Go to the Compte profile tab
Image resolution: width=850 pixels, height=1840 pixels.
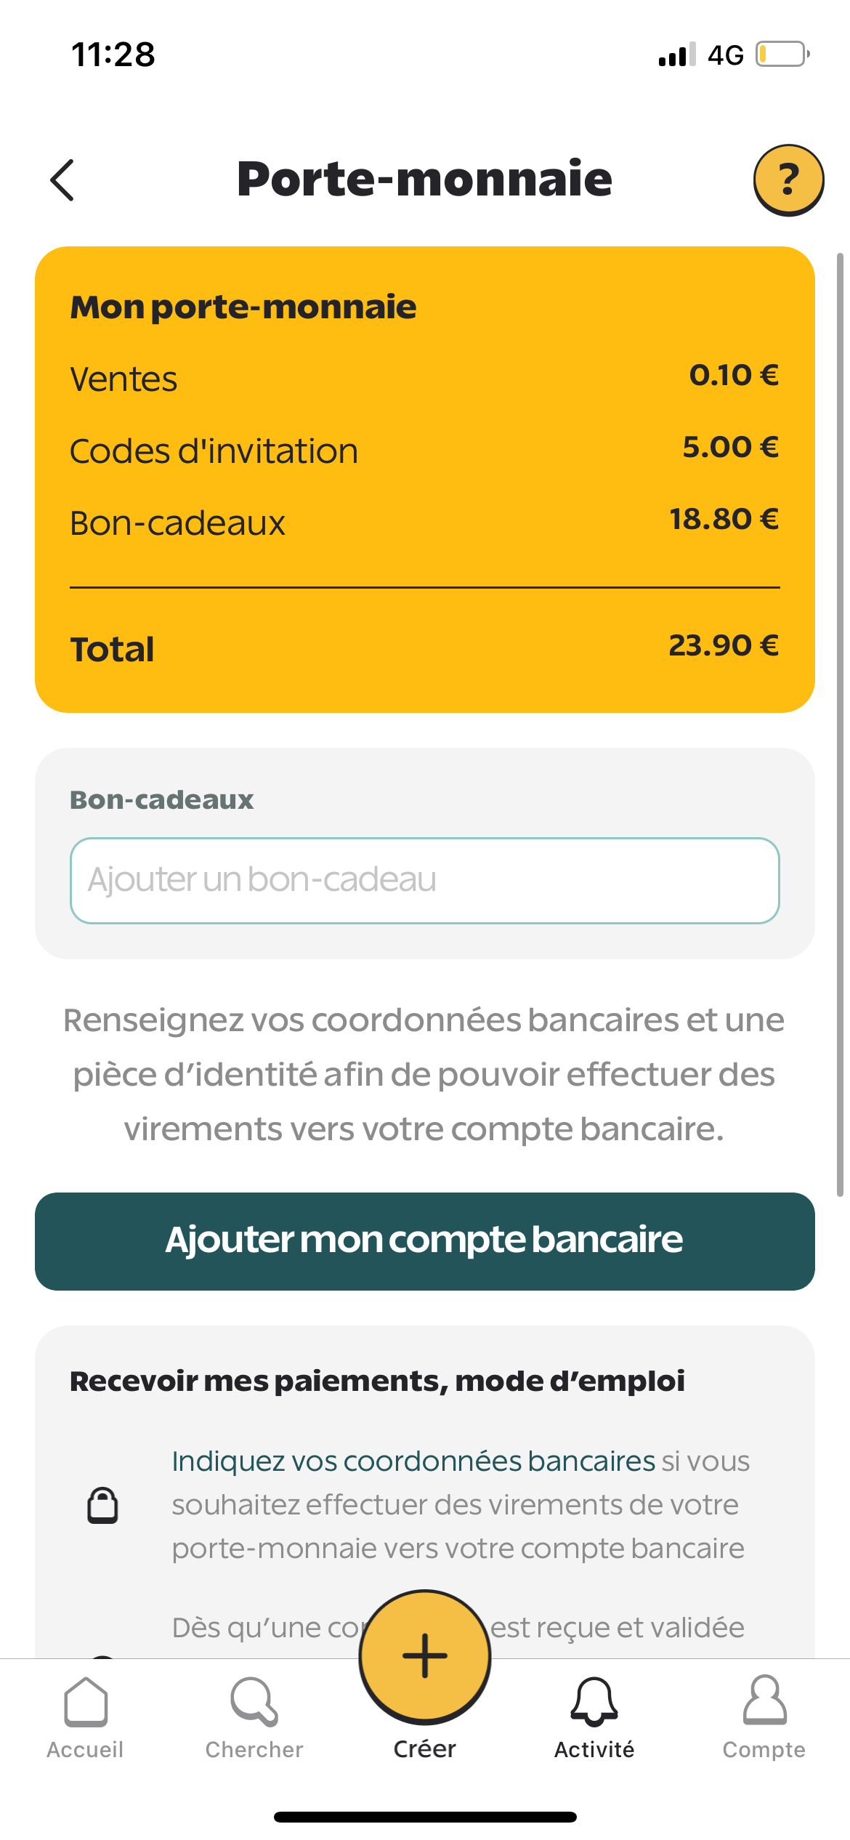click(764, 1718)
